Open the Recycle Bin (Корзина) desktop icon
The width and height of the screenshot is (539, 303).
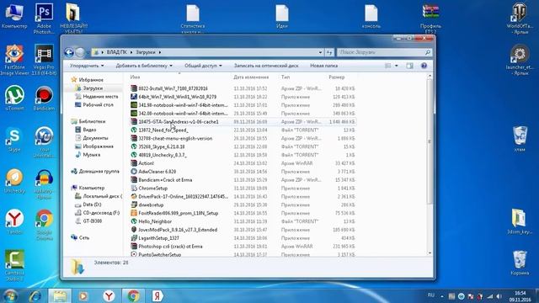[520, 263]
